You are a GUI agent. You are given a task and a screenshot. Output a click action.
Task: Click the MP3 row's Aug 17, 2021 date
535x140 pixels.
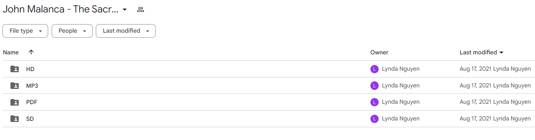pos(476,86)
